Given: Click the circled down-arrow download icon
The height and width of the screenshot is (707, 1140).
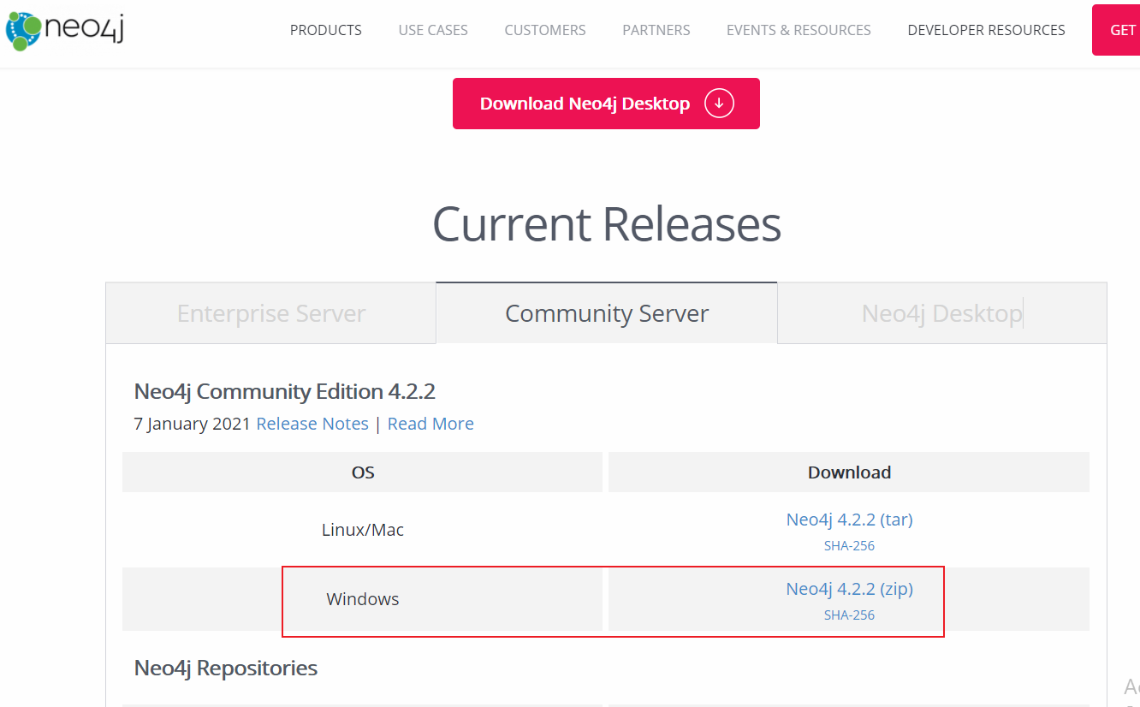Looking at the screenshot, I should coord(719,104).
